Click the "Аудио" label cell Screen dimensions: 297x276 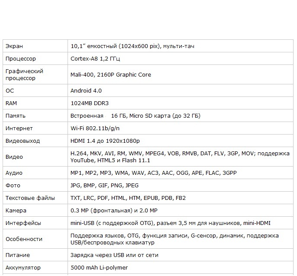[14, 173]
